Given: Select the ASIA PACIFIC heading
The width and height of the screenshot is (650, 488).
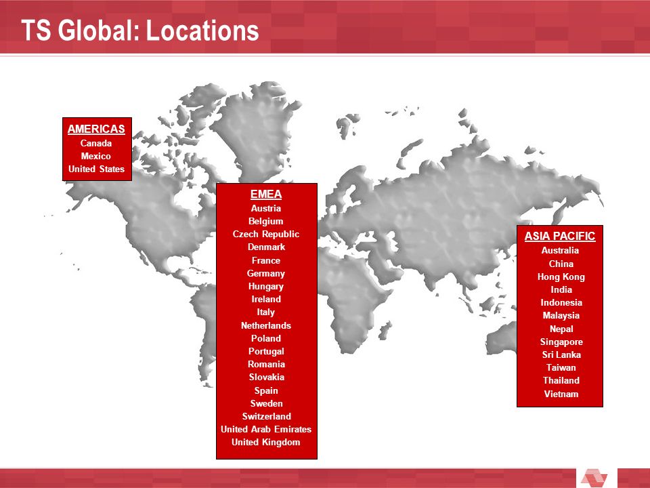Looking at the screenshot, I should click(x=560, y=236).
